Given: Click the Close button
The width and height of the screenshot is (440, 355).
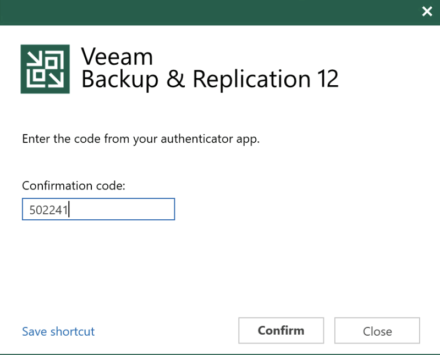Looking at the screenshot, I should tap(377, 331).
